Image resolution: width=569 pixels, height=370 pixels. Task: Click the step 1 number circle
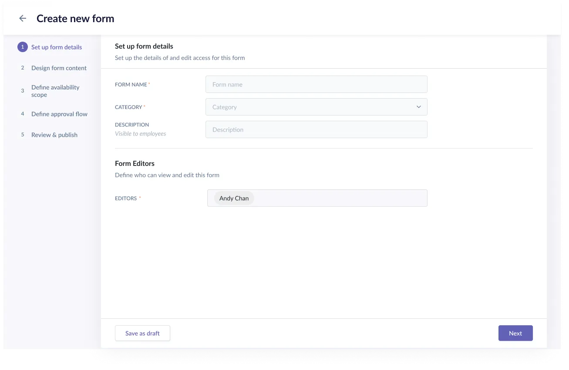(x=23, y=47)
